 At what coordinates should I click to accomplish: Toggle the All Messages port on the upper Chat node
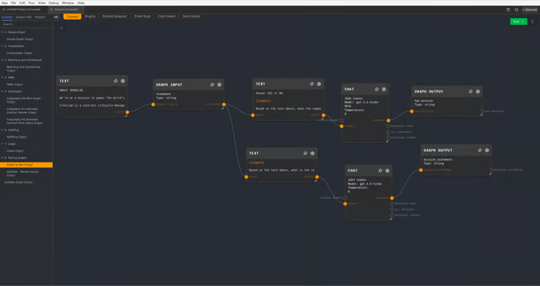click(x=388, y=132)
